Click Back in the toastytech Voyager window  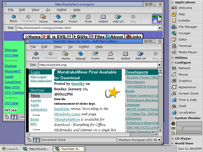13,19
